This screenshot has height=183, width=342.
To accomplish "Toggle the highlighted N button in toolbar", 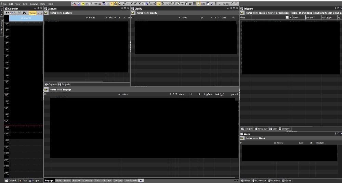I will (x=111, y=4).
